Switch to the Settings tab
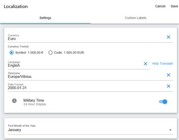This screenshot has height=140, width=179. tap(45, 18)
